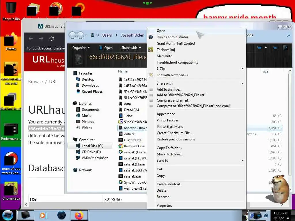Open the Organize dropdown
Viewport: 295px width, 221px height.
coord(81,48)
